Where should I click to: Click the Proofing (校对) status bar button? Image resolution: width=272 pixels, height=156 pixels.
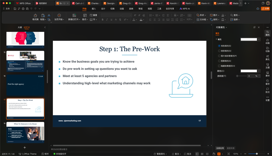pyautogui.click(x=45, y=154)
